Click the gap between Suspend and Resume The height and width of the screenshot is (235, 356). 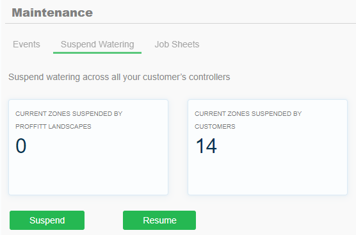coord(104,220)
